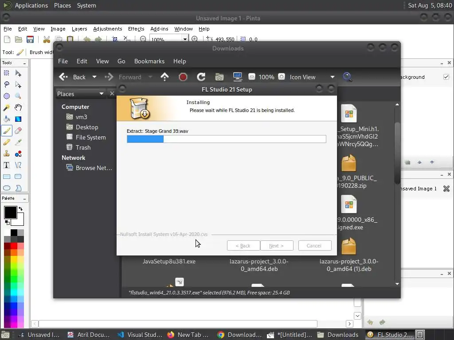Open the Go menu in Downloads

(x=121, y=61)
